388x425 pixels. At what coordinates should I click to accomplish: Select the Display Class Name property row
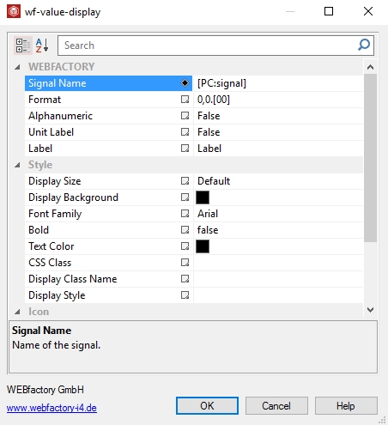click(194, 279)
